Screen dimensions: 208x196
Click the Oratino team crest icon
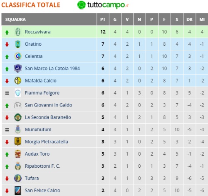pos(18,44)
